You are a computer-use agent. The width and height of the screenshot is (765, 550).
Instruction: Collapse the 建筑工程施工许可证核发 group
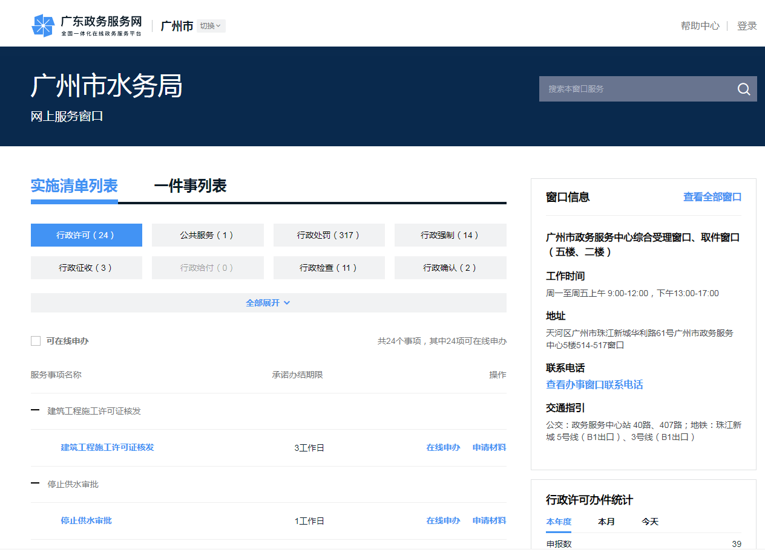36,411
